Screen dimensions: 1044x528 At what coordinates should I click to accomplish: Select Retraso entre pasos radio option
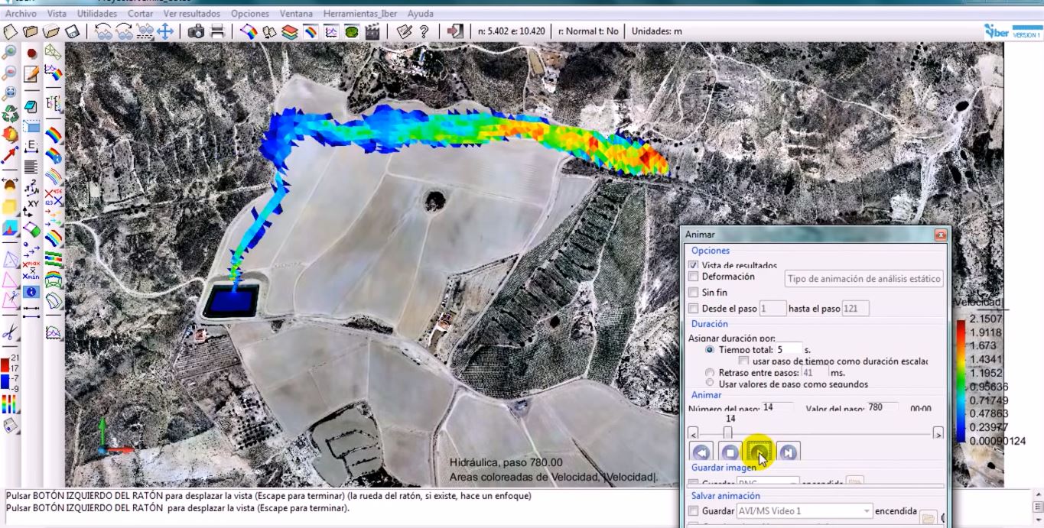[711, 373]
